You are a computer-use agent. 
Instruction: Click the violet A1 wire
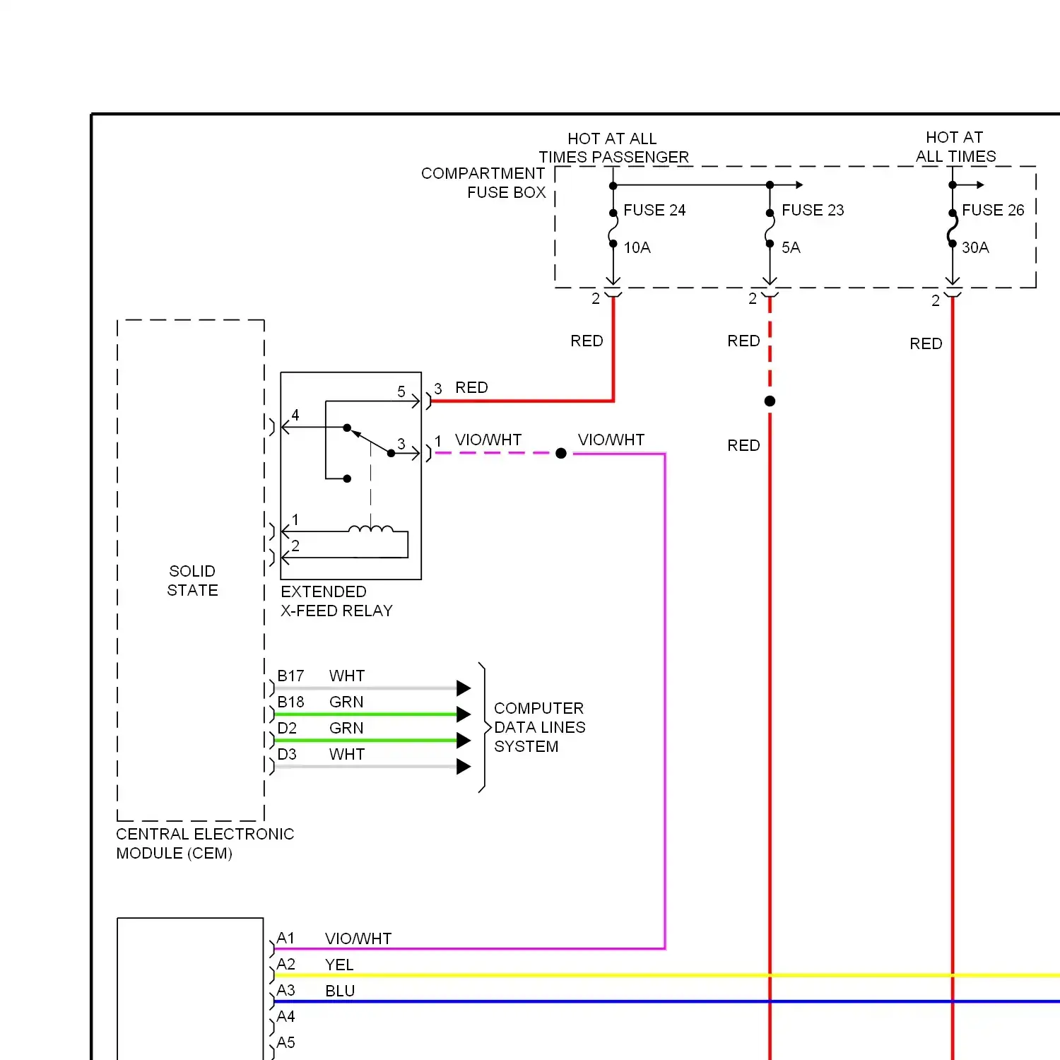click(x=469, y=948)
